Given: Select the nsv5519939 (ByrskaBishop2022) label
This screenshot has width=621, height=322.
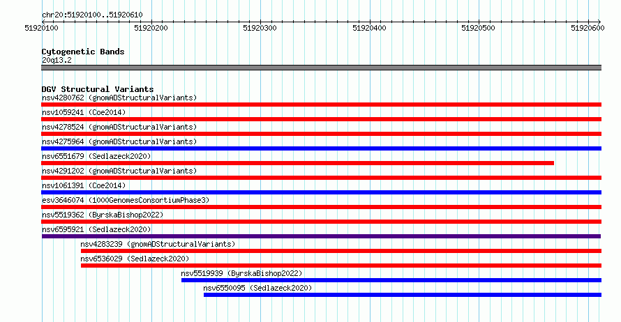Looking at the screenshot, I should [241, 273].
